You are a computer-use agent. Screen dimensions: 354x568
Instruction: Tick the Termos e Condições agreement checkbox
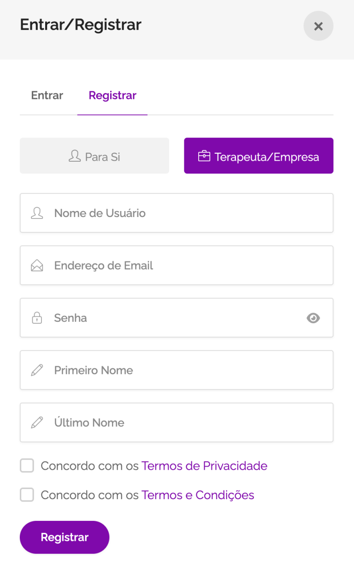pyautogui.click(x=27, y=495)
